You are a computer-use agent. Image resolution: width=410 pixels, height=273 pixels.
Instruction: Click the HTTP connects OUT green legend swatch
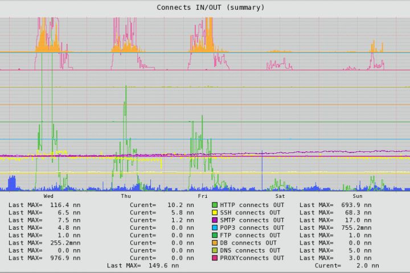(x=215, y=205)
